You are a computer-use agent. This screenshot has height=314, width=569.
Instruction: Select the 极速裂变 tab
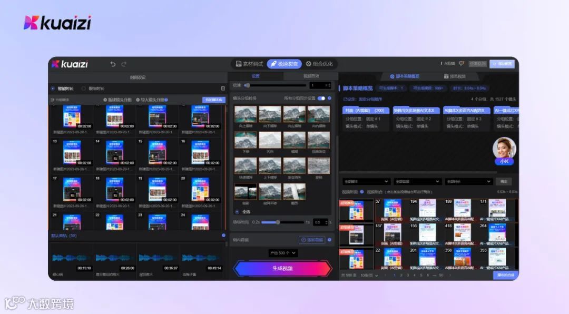pos(284,64)
